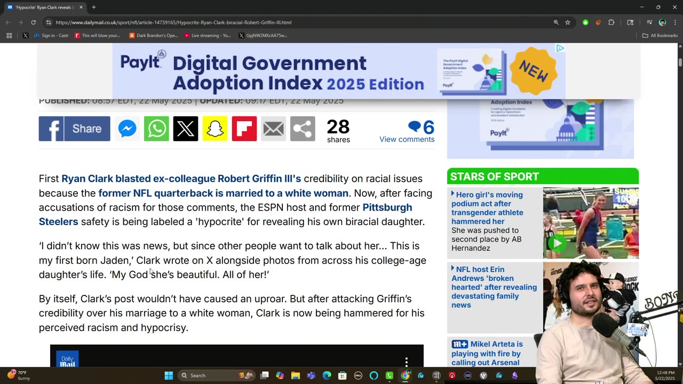
Task: Open Microsoft Store from the taskbar
Action: [343, 375]
